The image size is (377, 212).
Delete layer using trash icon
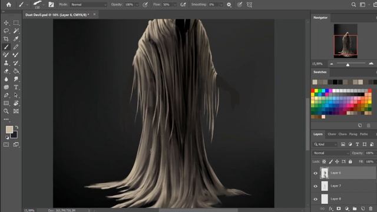pos(371,208)
